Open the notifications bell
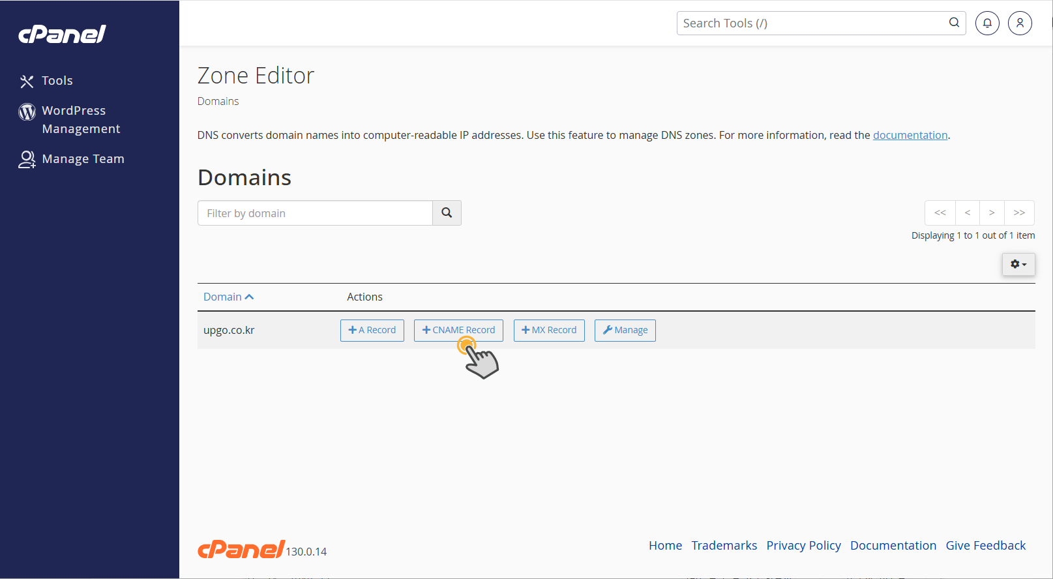Image resolution: width=1053 pixels, height=579 pixels. tap(987, 23)
